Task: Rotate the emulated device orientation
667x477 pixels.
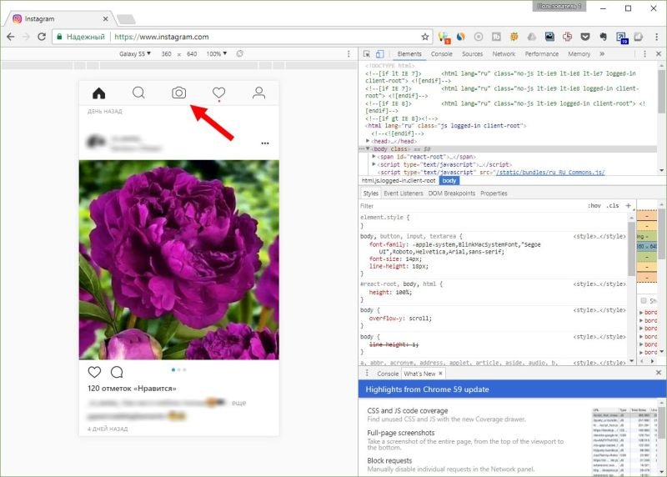Action: point(240,54)
